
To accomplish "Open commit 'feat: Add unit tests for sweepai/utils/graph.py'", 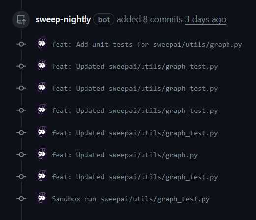I will point(147,45).
